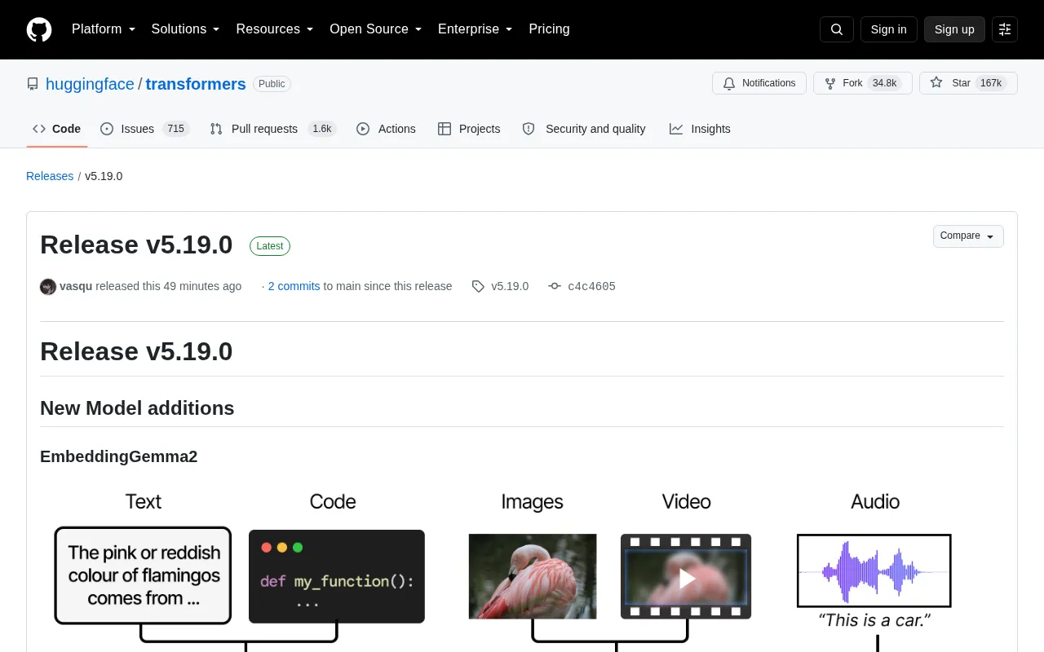The image size is (1044, 652).
Task: Expand the Open Source menu
Action: coord(376,29)
